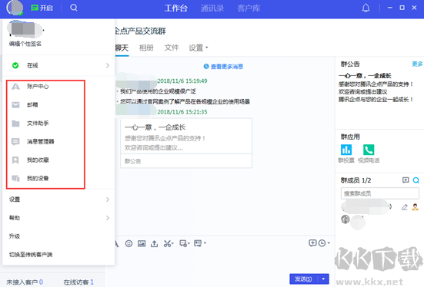Click the second group member avatar
The image size is (424, 287).
[346, 219]
